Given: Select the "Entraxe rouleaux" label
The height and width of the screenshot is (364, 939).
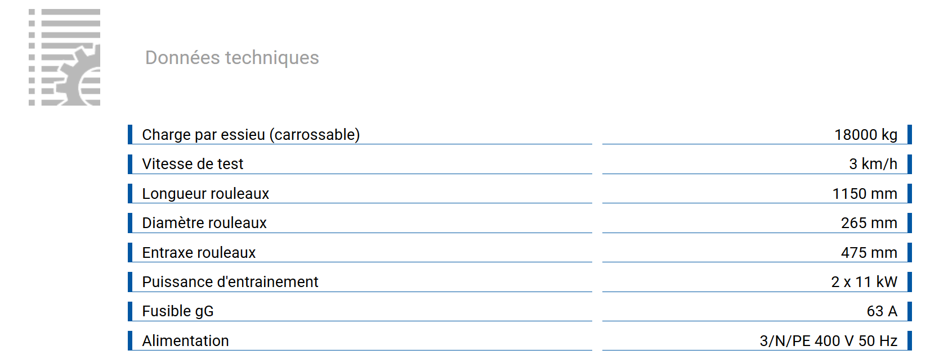Looking at the screenshot, I should 199,253.
